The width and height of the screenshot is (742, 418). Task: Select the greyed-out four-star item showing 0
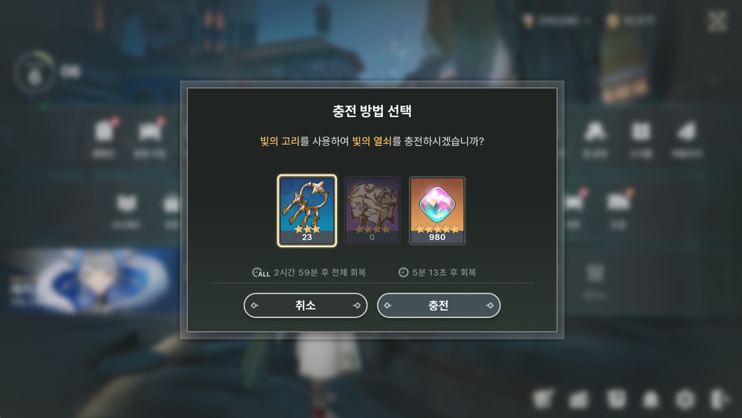click(372, 211)
